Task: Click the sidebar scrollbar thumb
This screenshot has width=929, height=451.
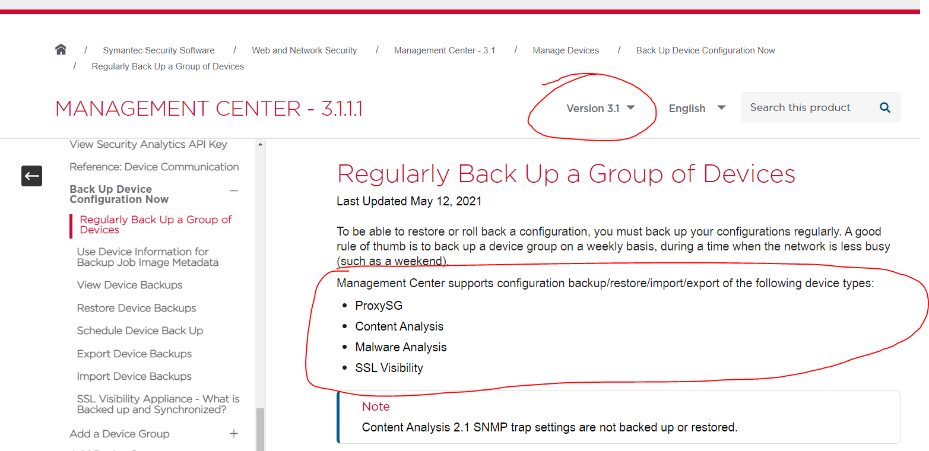Action: [260, 429]
